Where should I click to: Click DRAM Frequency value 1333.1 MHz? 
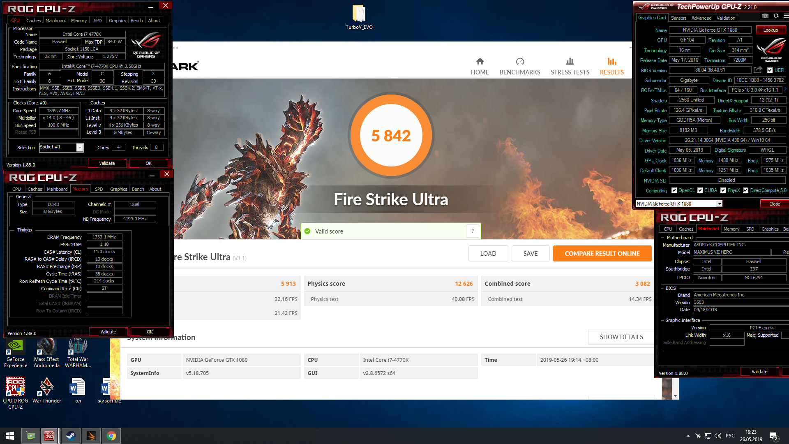coord(104,237)
